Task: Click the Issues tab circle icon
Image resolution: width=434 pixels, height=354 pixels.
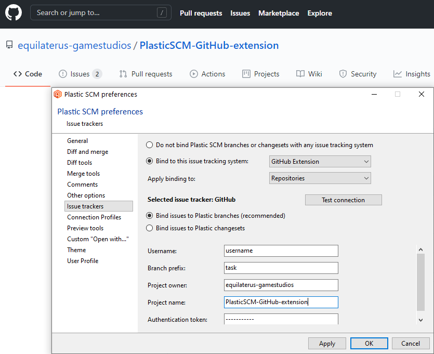Action: click(x=63, y=74)
